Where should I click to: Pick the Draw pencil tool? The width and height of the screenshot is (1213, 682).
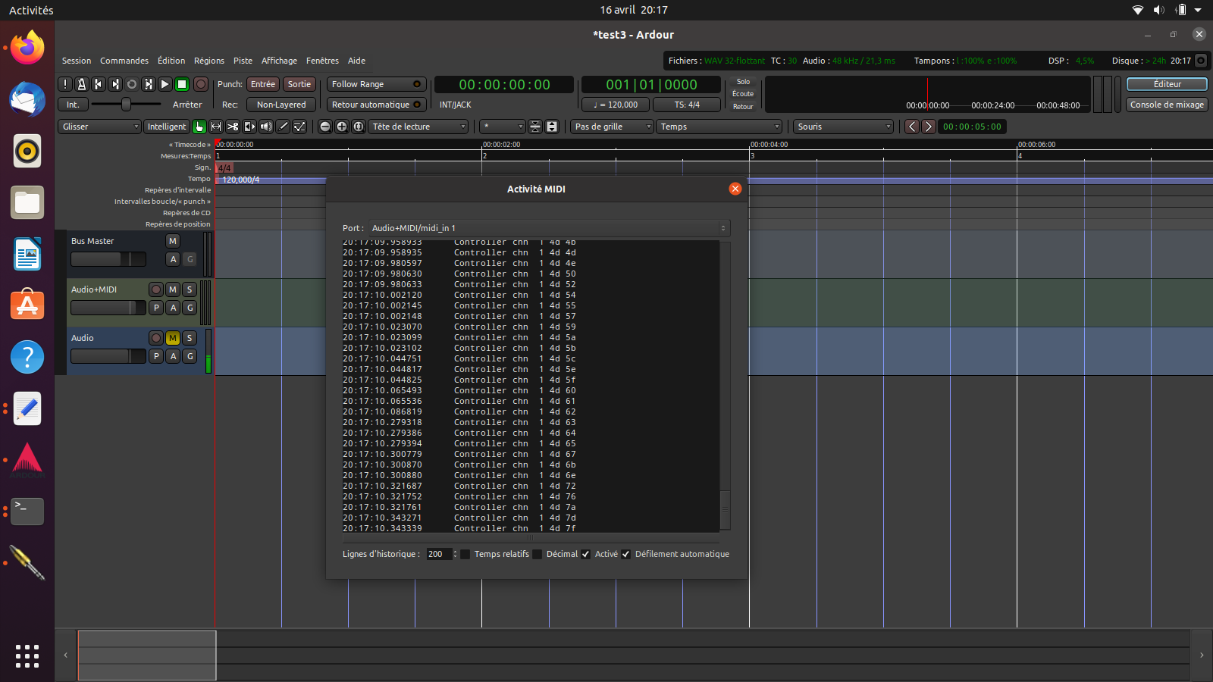point(283,127)
